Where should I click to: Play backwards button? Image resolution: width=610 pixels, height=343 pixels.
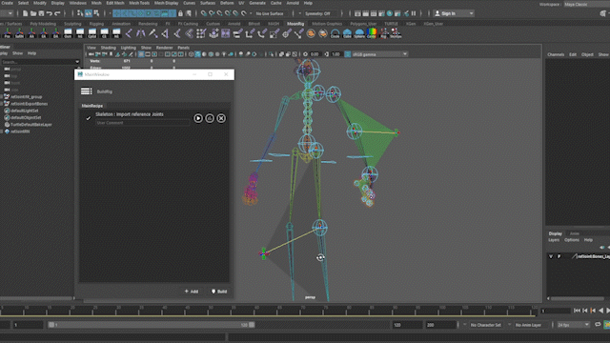601,311
